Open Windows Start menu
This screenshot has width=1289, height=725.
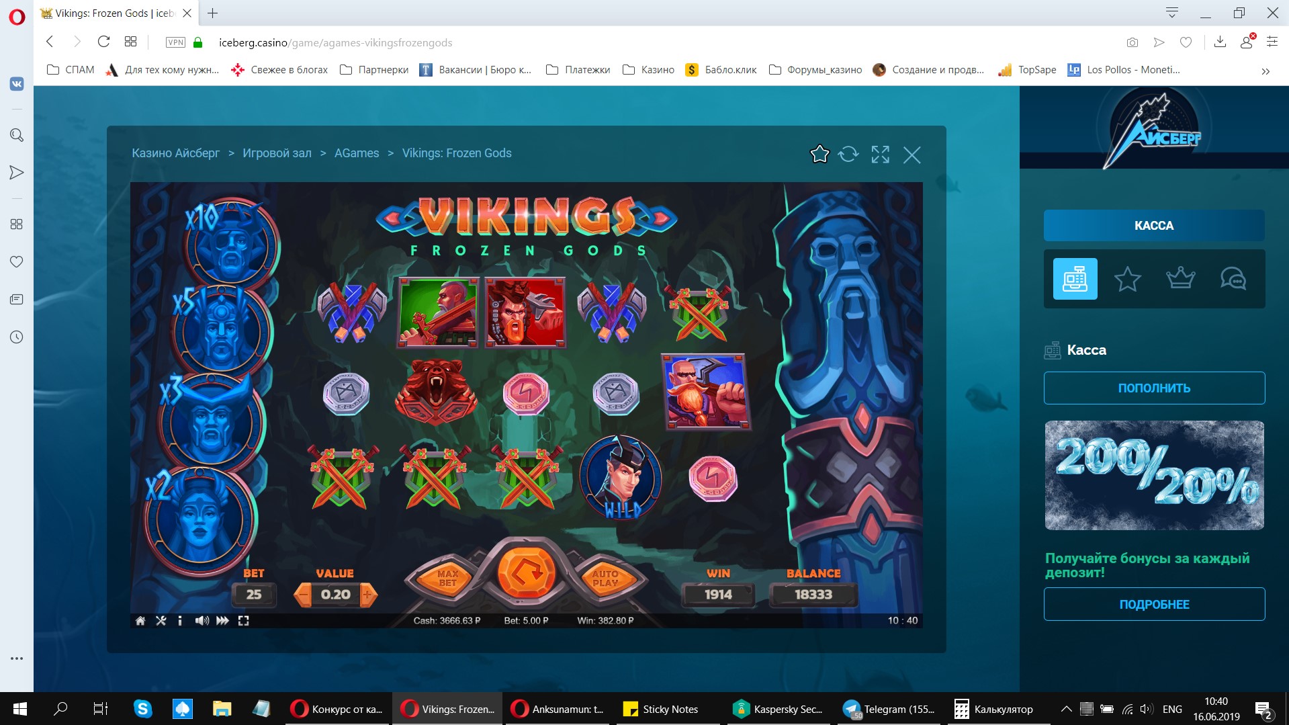coord(20,709)
